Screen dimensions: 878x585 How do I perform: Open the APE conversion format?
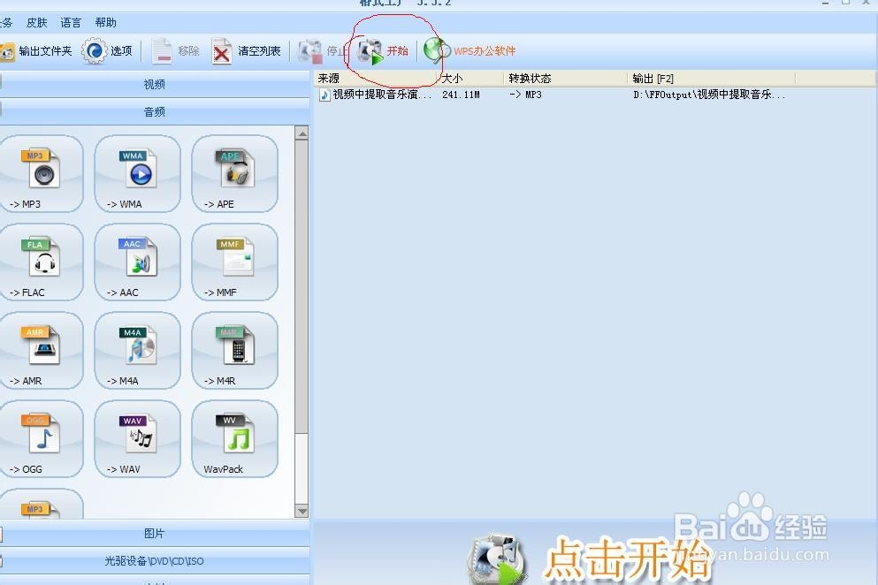[x=233, y=173]
